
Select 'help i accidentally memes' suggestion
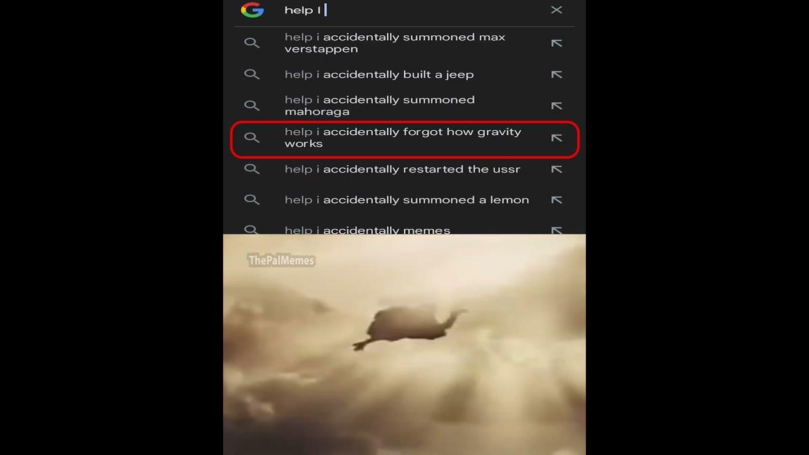[367, 230]
